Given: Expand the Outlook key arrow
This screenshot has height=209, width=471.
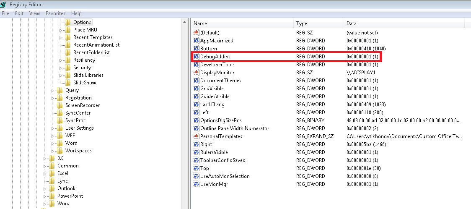Looking at the screenshot, I should 45,189.
